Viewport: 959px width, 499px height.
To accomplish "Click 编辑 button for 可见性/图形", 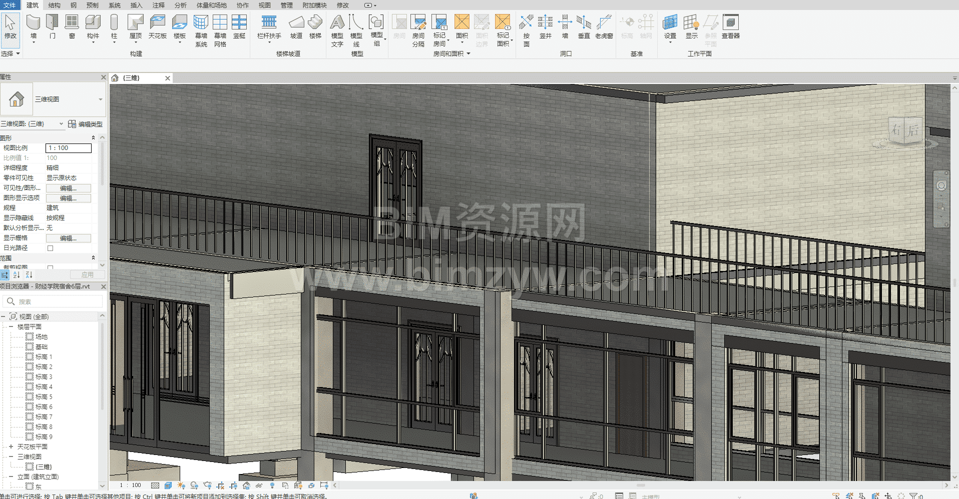I will coord(69,188).
